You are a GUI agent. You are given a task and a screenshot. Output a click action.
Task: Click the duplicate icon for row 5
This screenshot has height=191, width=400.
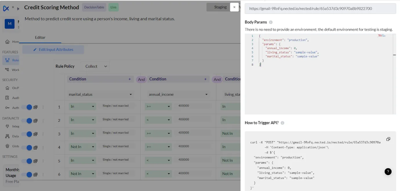pos(35,161)
